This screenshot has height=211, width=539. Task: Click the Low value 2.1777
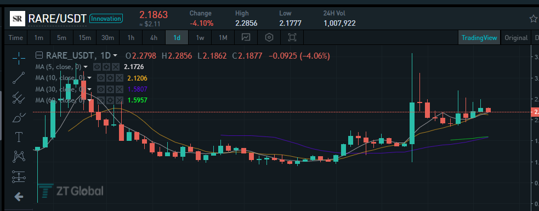click(290, 24)
